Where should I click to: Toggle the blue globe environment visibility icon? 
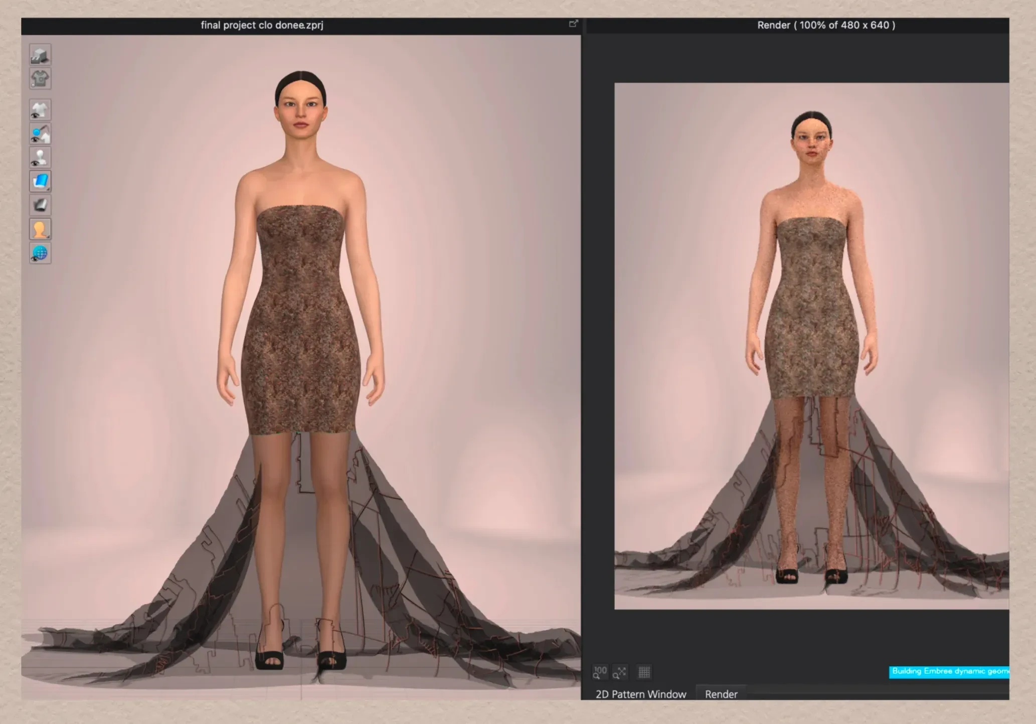point(40,253)
